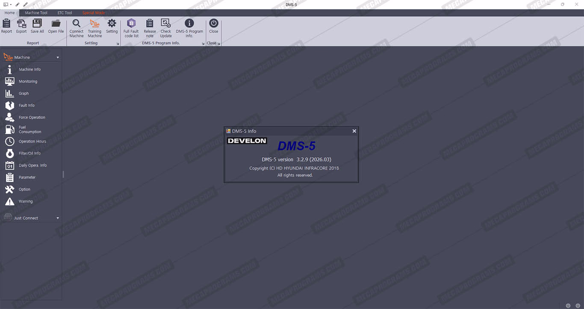Open the Full Fault code list

click(x=131, y=24)
